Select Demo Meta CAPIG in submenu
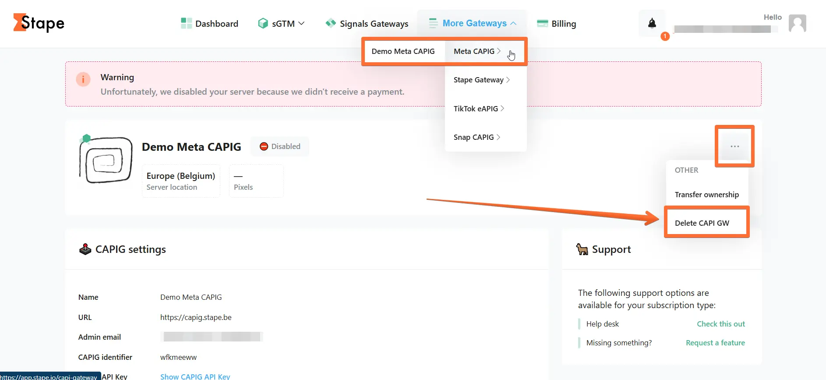The height and width of the screenshot is (380, 826). [x=403, y=51]
